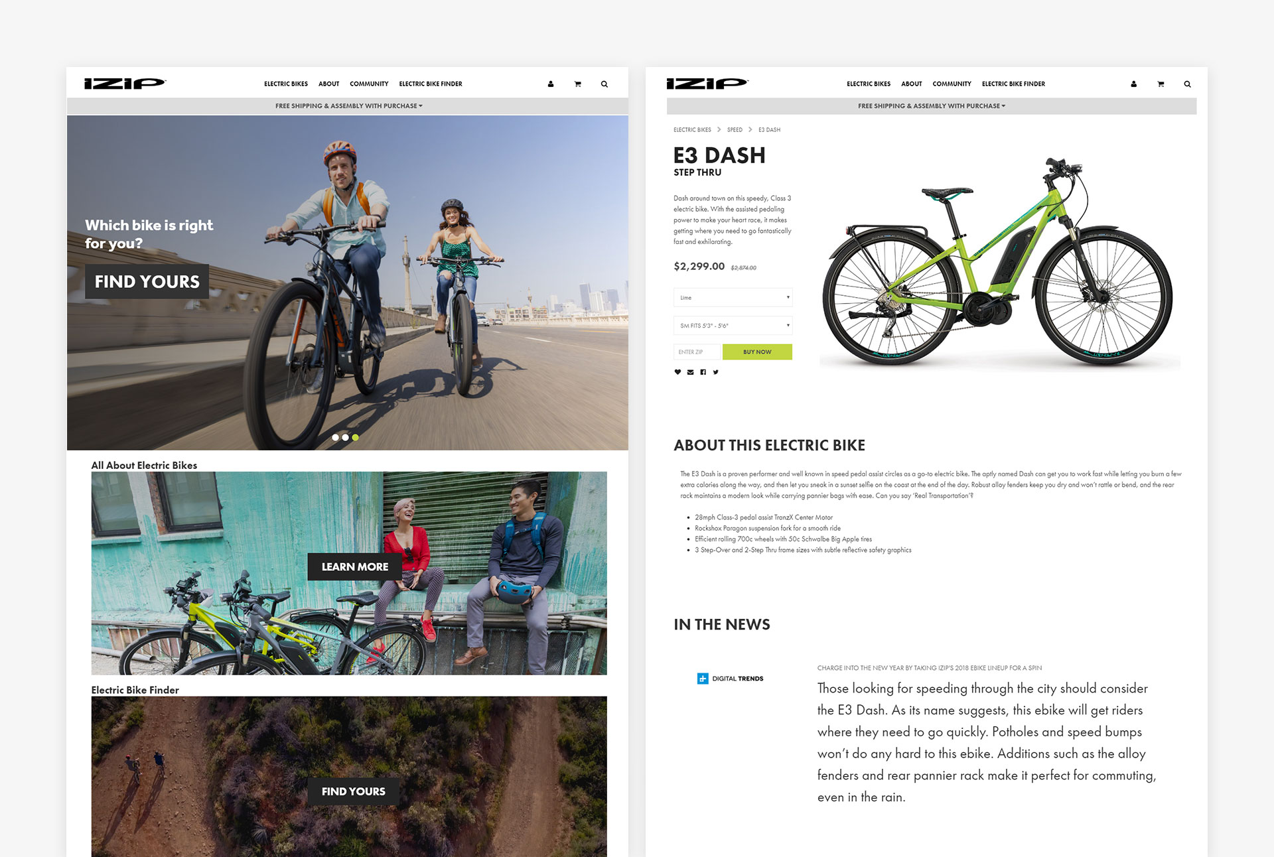Click the search magnifier on the product page header

(1187, 84)
